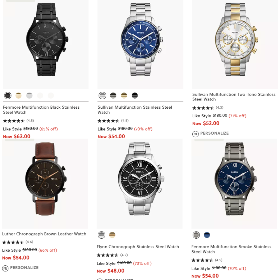Image resolution: width=280 pixels, height=280 pixels.
Task: Select smoke swatch for Fenmore Smoke watch
Action: (196, 235)
